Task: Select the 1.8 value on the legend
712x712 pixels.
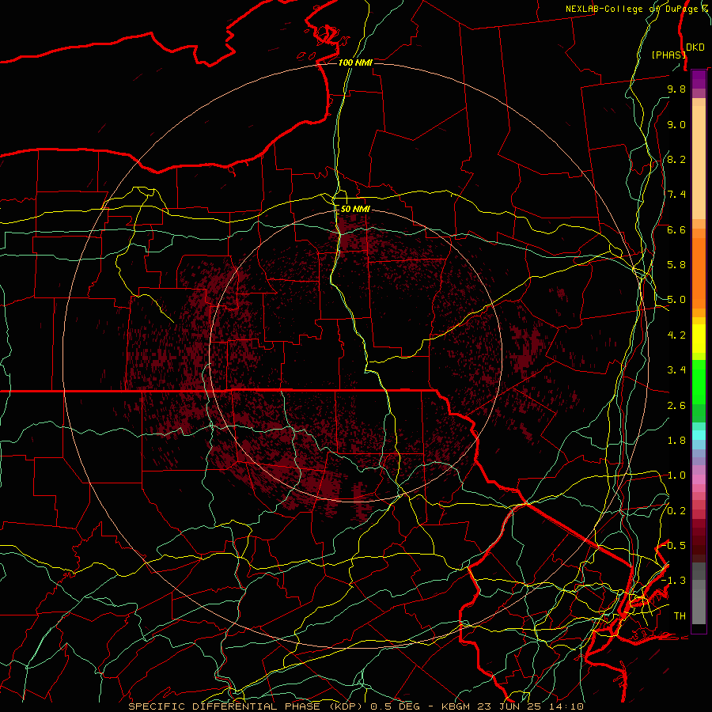Action: (x=676, y=441)
